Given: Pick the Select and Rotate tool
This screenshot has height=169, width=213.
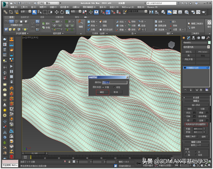Looking at the screenshot, I should coord(62,12).
